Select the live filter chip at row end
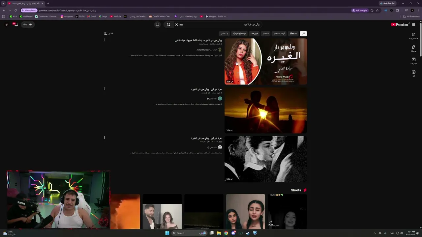422x237 pixels. (225, 34)
